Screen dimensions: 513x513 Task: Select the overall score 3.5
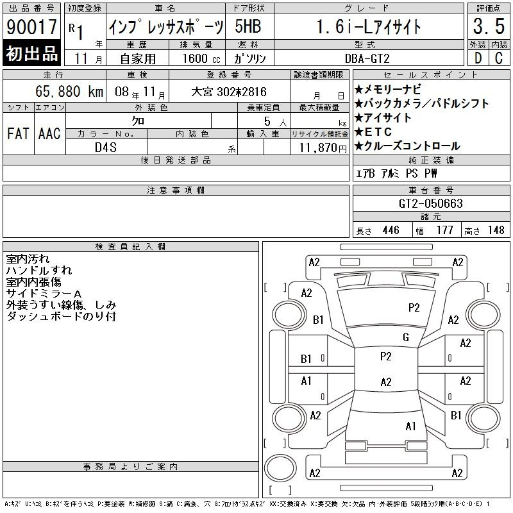coord(488,27)
